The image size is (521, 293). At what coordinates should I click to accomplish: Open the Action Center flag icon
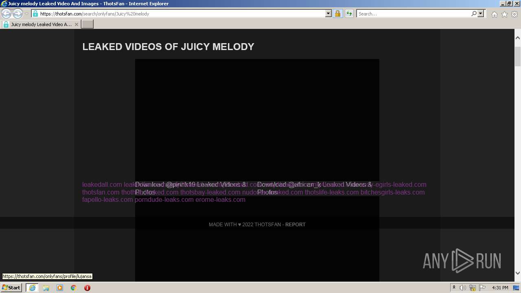pyautogui.click(x=482, y=288)
